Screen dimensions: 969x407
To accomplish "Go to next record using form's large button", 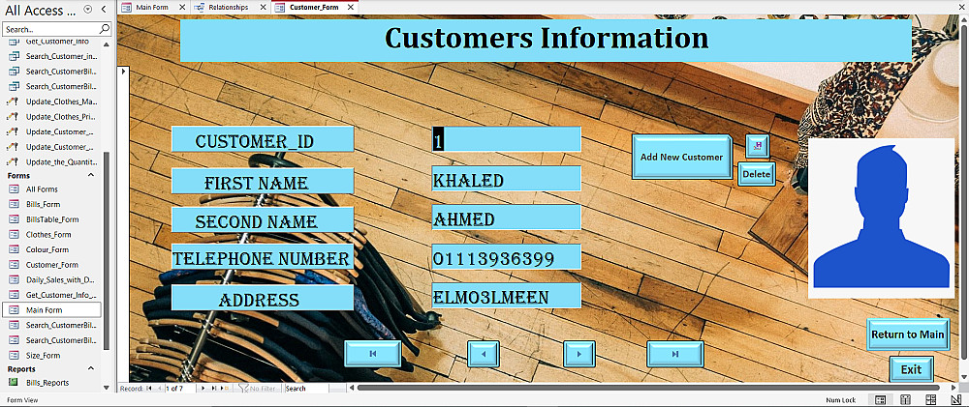I will (x=579, y=354).
